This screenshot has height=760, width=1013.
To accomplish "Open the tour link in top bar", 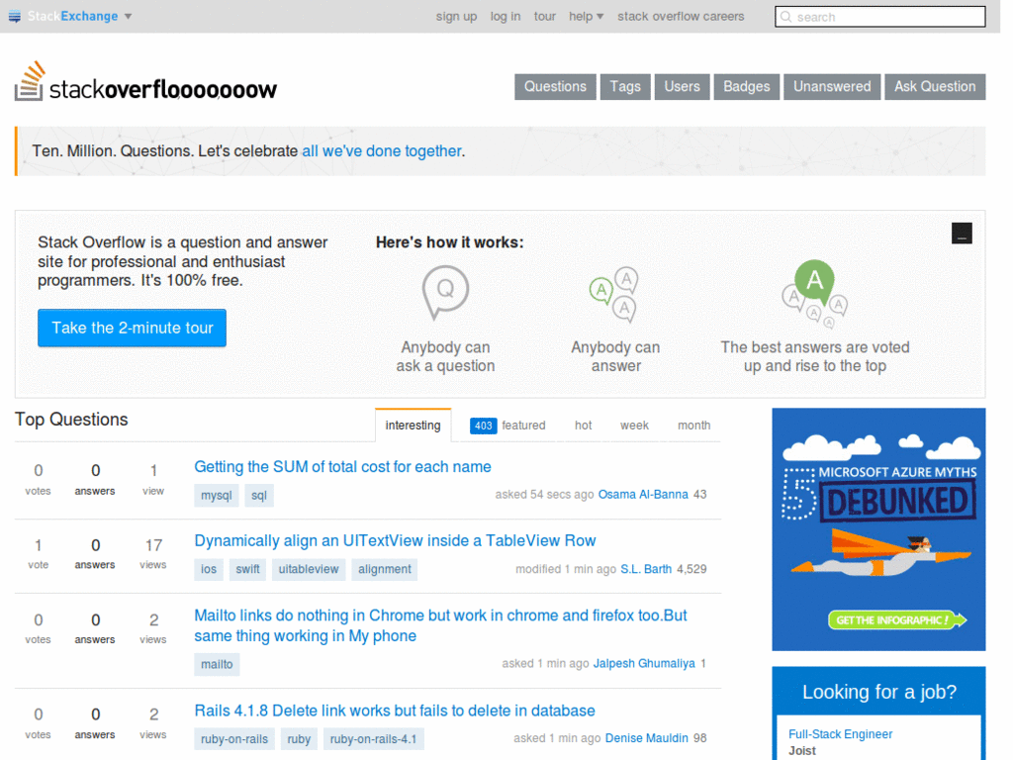I will coord(545,16).
